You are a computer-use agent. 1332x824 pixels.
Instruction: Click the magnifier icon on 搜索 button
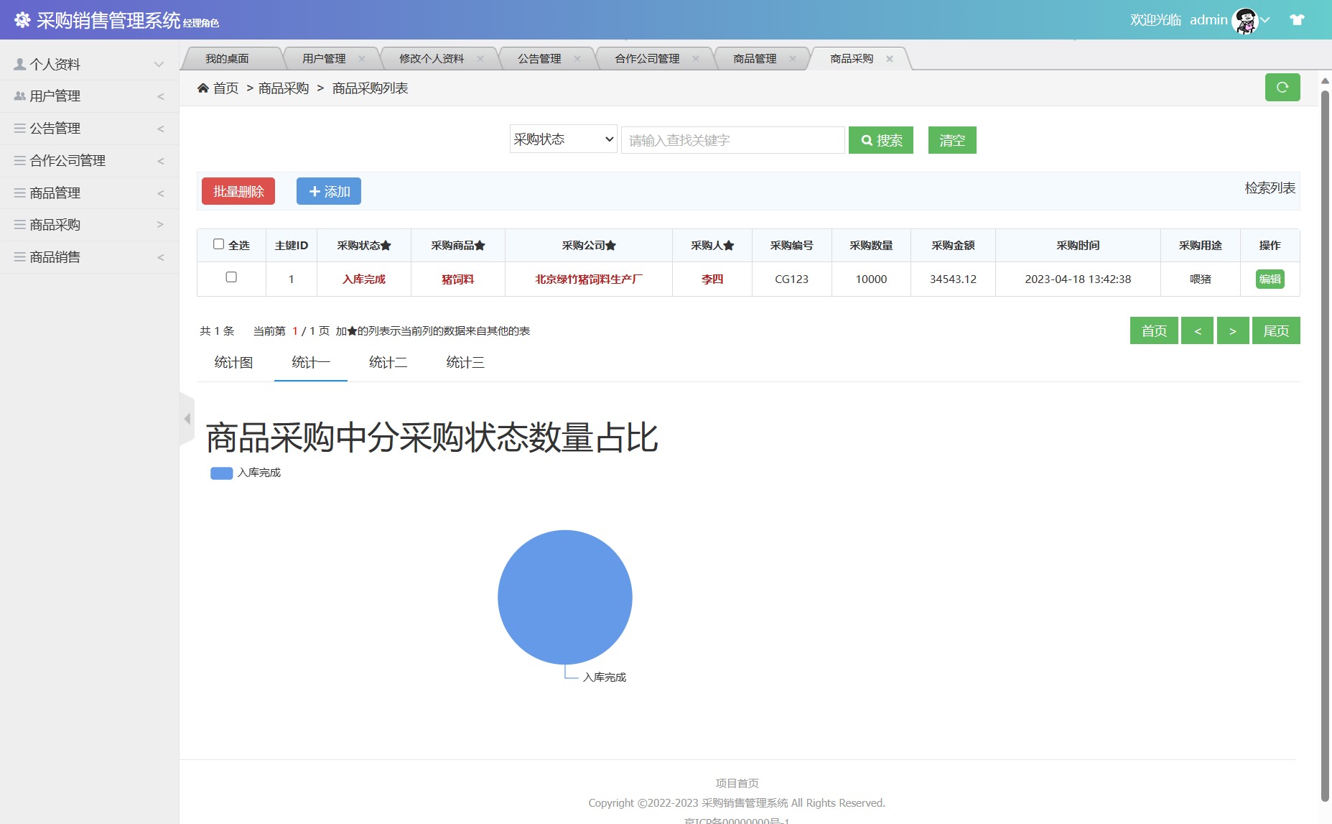pos(866,140)
